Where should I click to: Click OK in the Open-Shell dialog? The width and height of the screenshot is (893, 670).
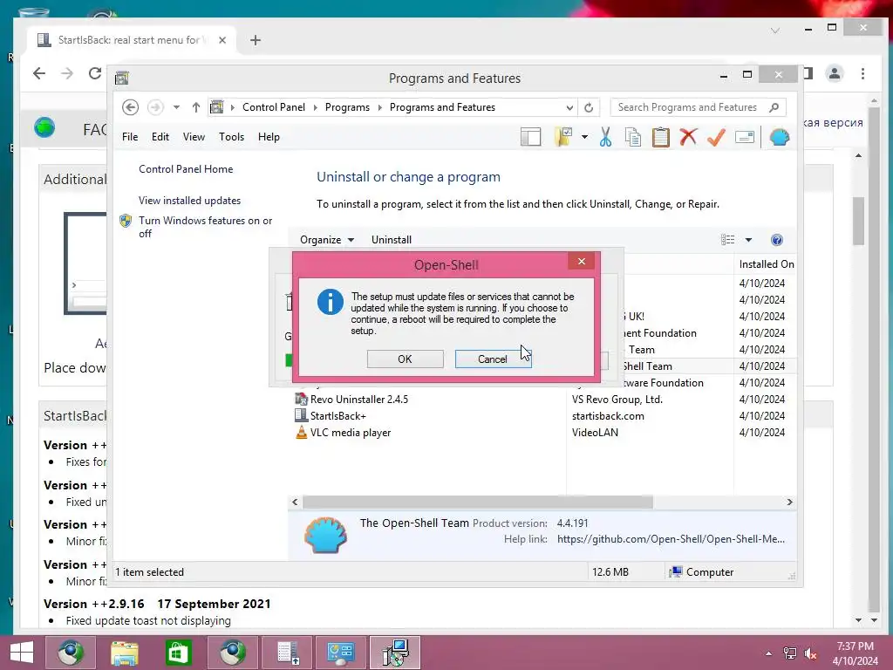405,359
